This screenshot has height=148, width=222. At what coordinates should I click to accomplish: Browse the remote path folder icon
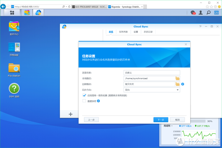(x=177, y=84)
